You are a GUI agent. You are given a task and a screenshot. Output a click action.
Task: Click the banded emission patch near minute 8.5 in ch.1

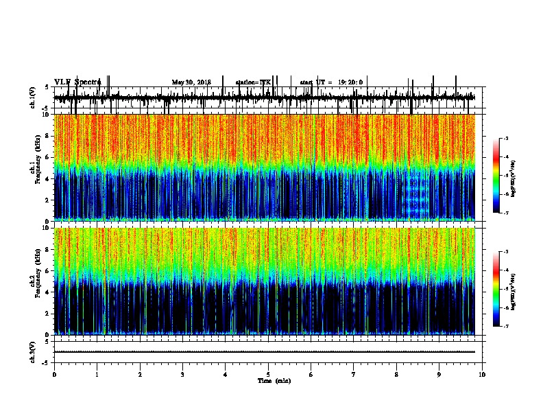pyautogui.click(x=417, y=196)
